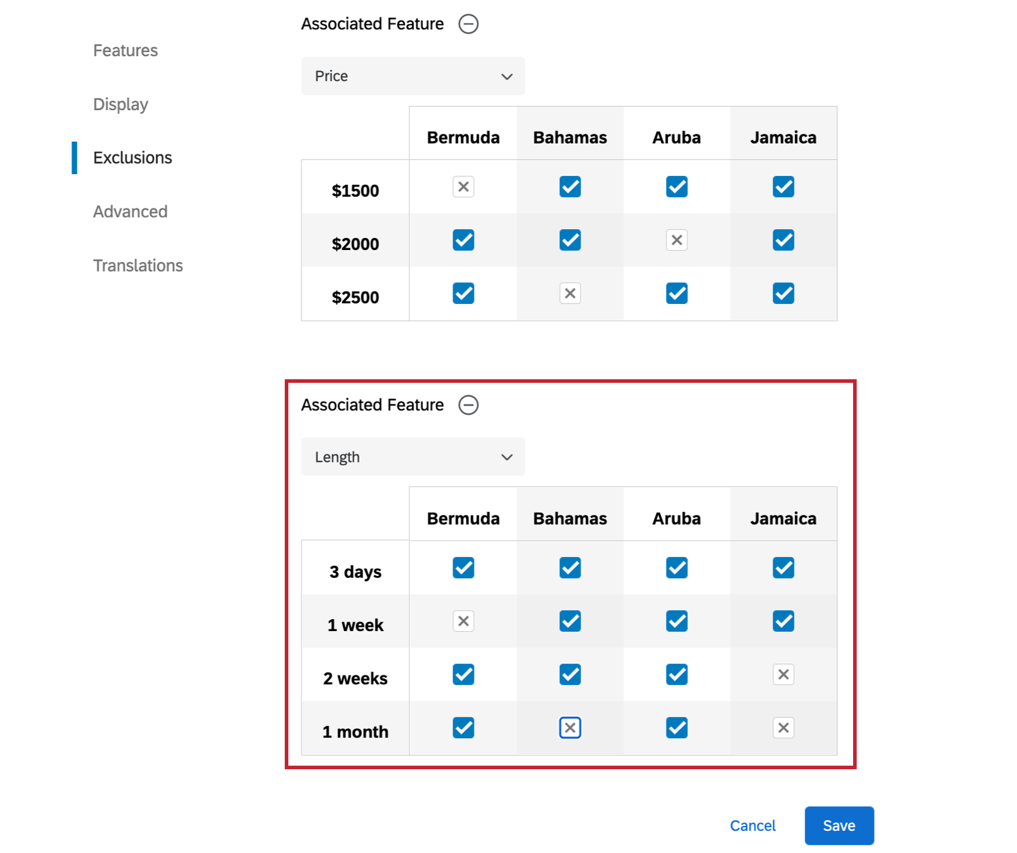Open the Display settings section

[120, 104]
